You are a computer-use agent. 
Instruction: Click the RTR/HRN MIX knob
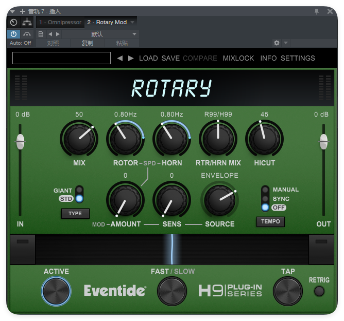[x=218, y=139]
